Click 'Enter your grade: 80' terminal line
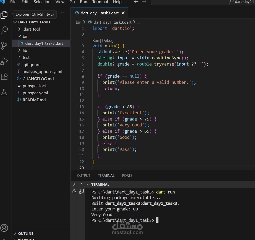 [115, 209]
